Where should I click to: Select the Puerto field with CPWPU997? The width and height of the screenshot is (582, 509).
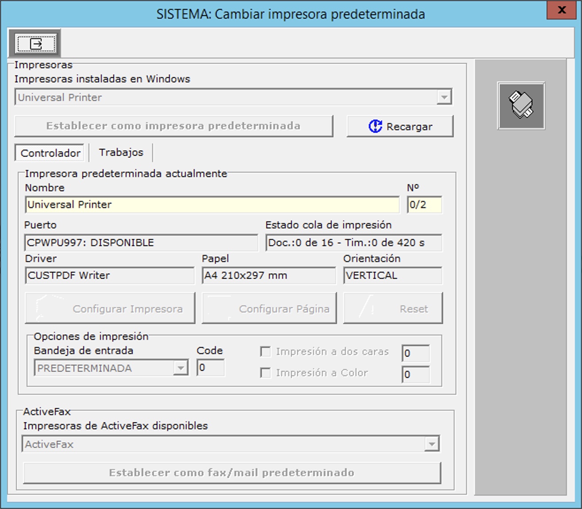coord(141,243)
